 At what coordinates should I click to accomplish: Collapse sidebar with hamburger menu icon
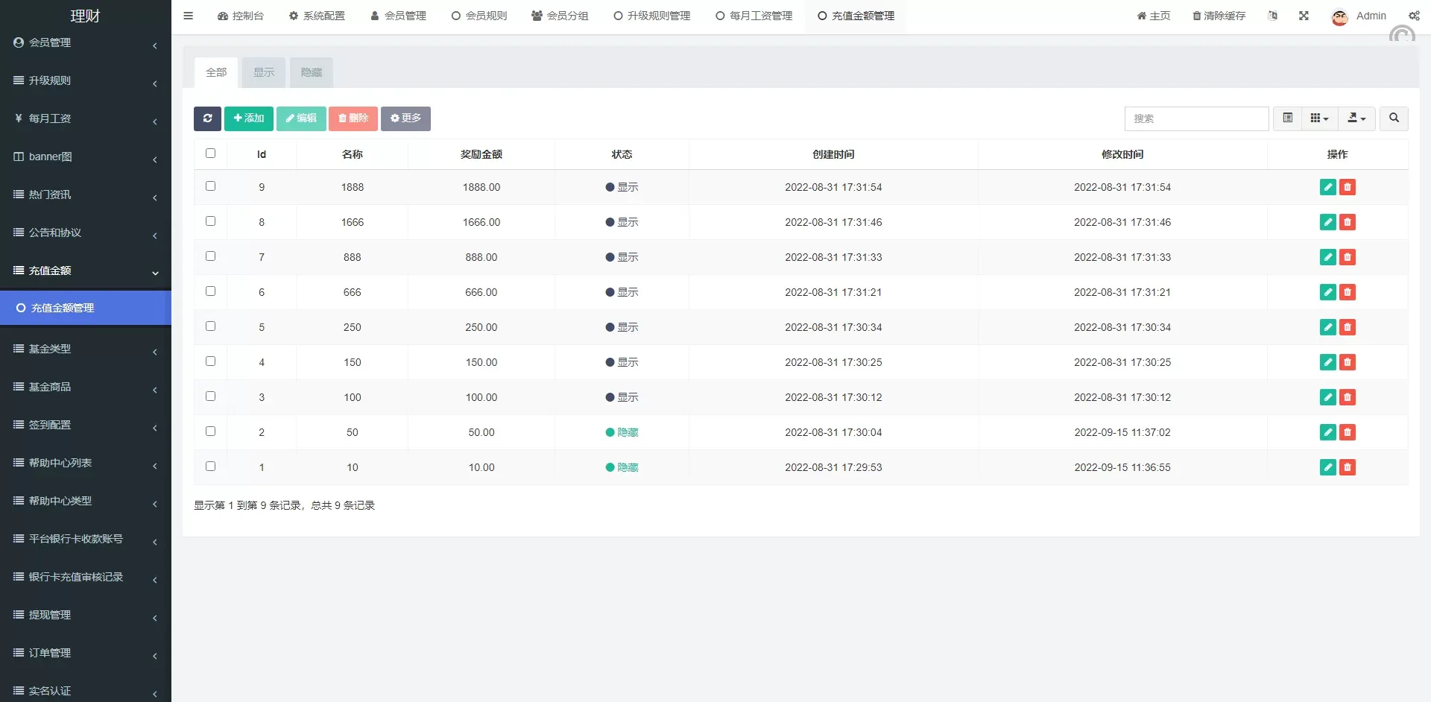[188, 16]
